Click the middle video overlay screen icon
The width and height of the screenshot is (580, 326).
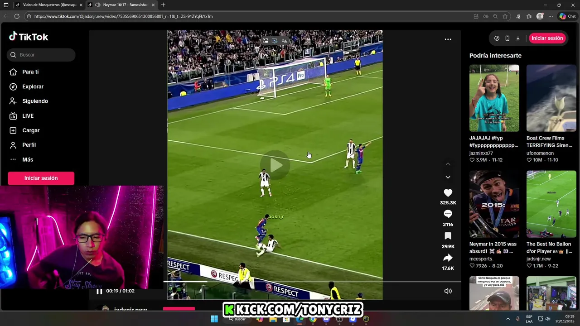click(x=275, y=41)
